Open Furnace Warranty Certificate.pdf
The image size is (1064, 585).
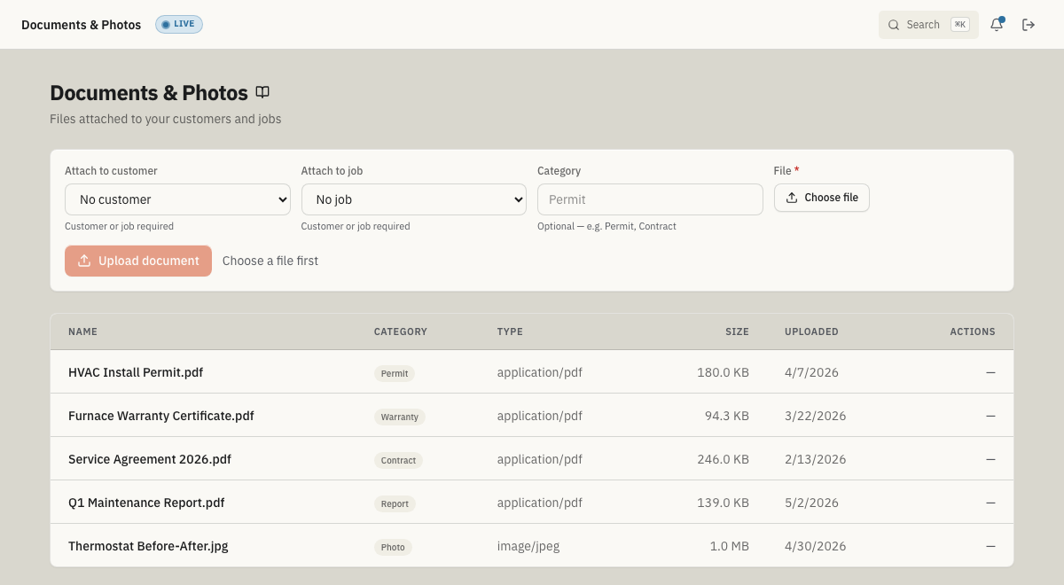[161, 416]
